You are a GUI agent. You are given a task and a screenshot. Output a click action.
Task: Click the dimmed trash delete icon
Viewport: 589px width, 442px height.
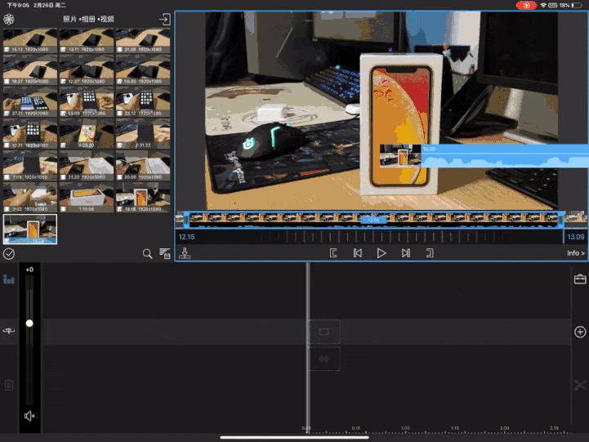(x=9, y=385)
